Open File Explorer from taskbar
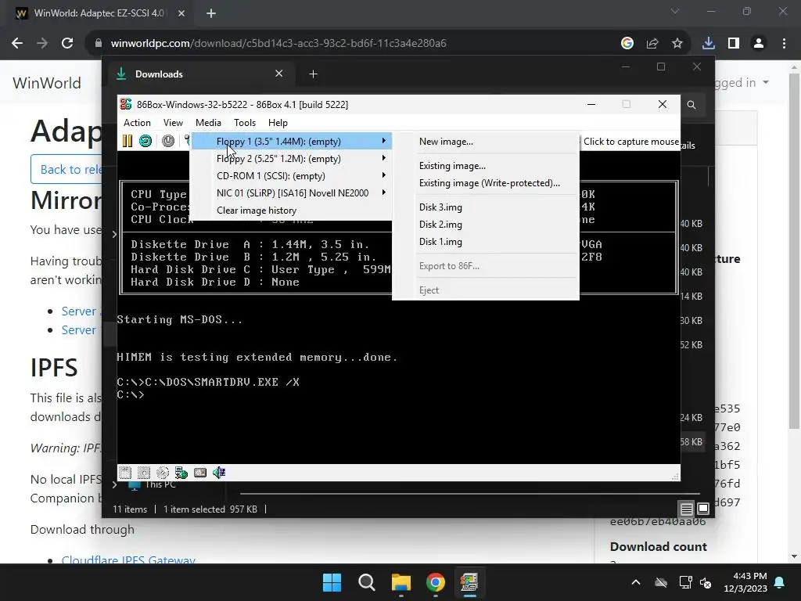Viewport: 801px width, 601px height. pos(401,582)
